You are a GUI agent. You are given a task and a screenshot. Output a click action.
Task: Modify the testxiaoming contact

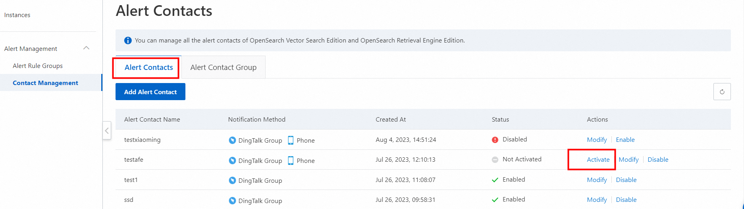[597, 140]
